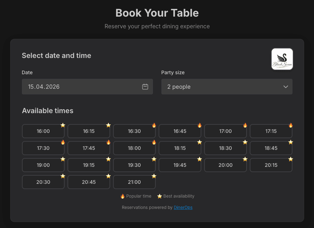Click the star icon in the Best availability legend
This screenshot has height=228, width=314.
pos(160,196)
